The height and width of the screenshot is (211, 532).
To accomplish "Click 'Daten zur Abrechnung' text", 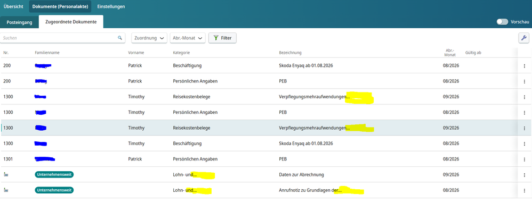I will point(301,175).
